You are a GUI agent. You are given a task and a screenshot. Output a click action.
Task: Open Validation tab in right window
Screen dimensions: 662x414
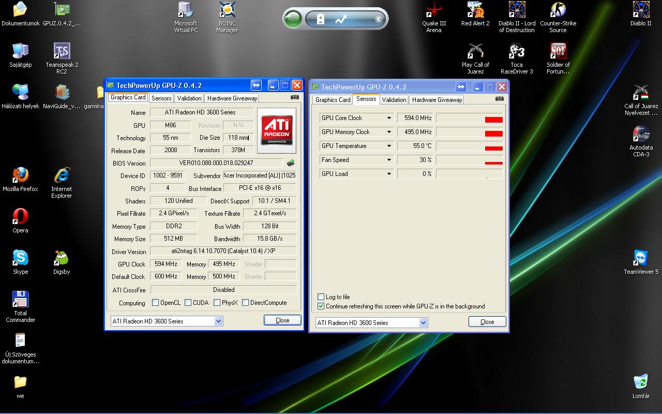tap(394, 100)
